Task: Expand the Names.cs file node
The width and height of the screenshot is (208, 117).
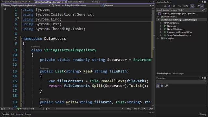Action: pos(161,26)
